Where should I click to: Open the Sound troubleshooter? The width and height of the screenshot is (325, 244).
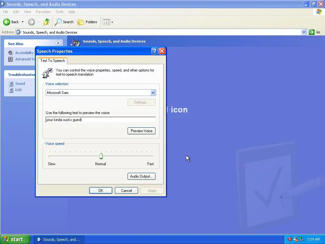point(20,84)
